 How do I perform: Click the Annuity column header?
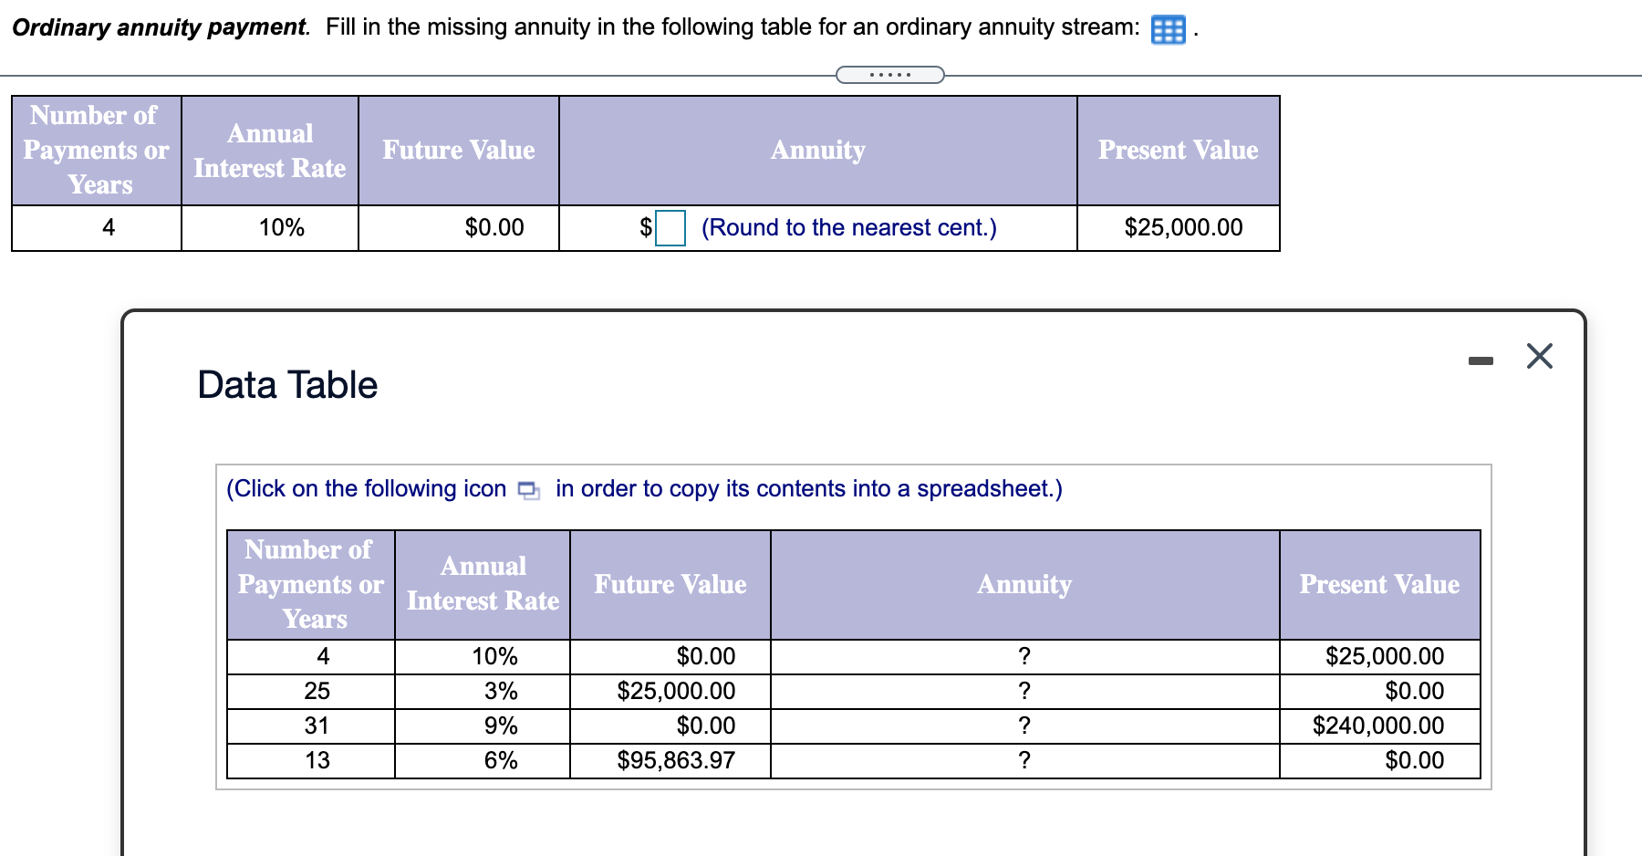click(817, 150)
